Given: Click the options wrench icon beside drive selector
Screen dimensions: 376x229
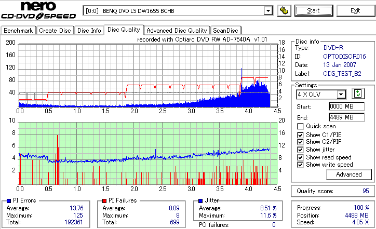Looking at the screenshot, I should (284, 11).
